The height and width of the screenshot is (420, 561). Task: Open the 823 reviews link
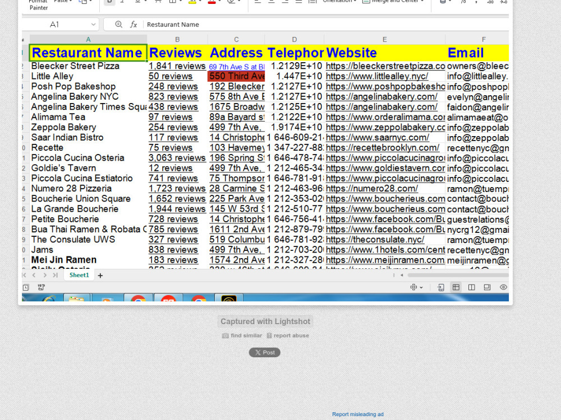pos(173,96)
